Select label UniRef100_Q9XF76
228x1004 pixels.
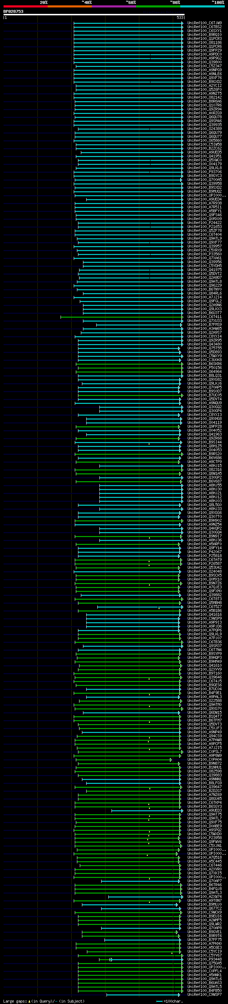[x=204, y=78]
